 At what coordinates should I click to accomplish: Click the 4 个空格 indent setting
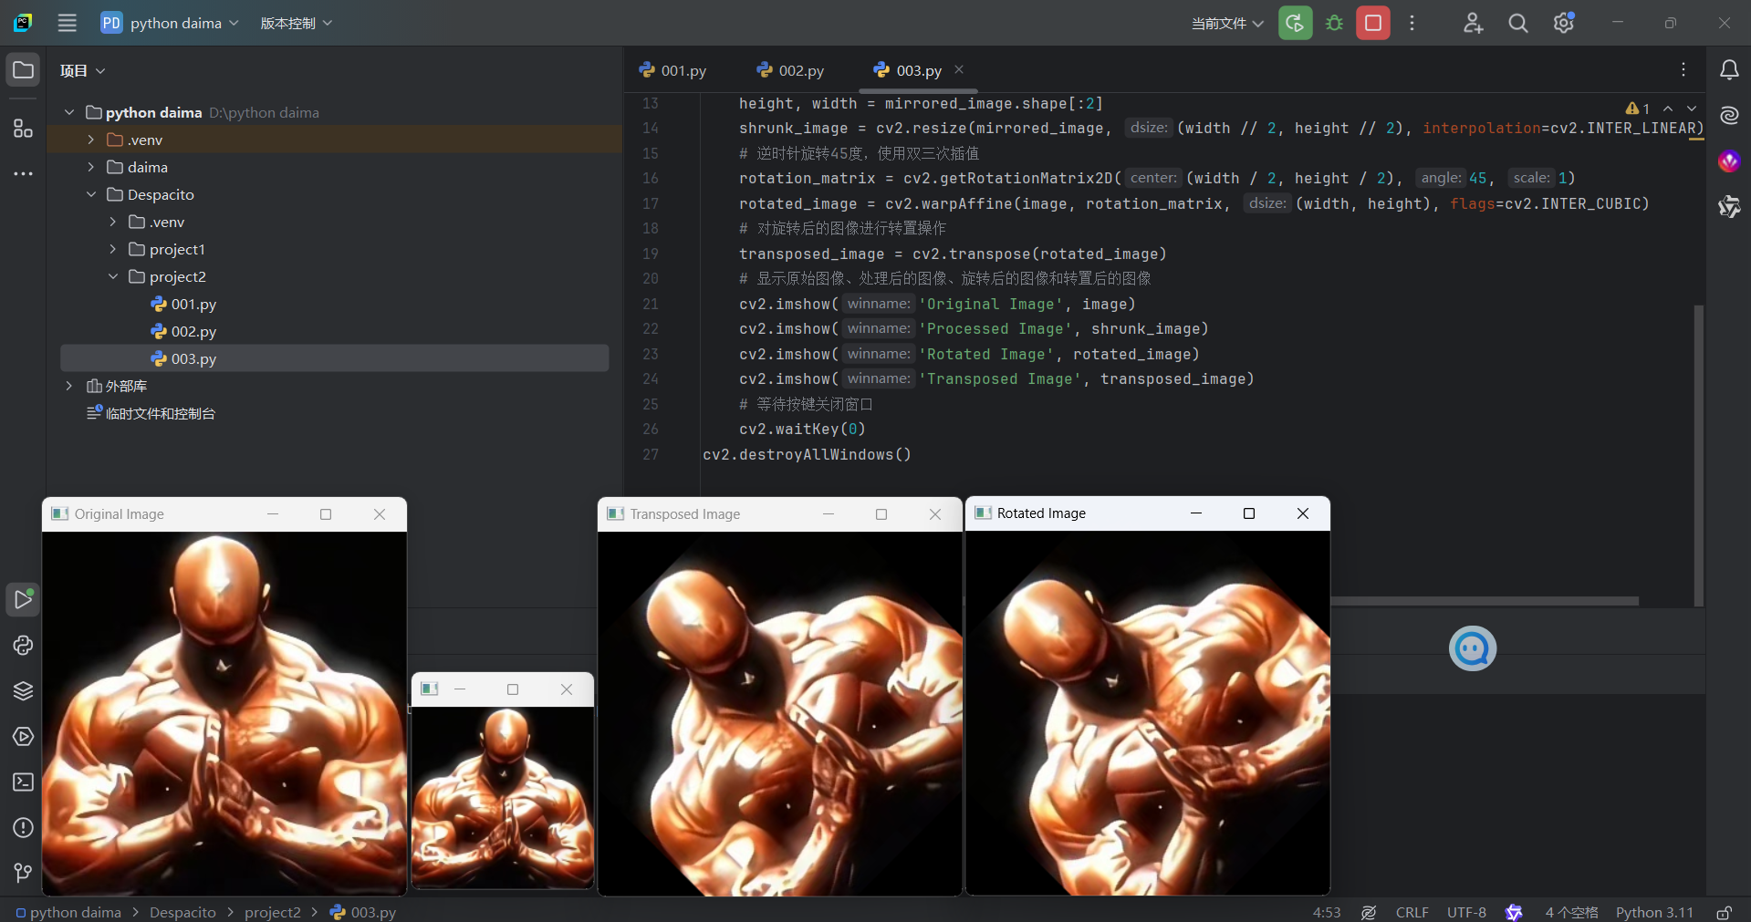tap(1571, 912)
